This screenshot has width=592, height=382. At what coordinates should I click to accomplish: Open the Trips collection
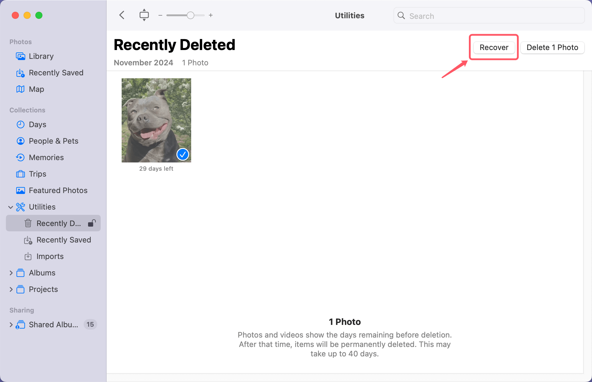click(x=37, y=174)
